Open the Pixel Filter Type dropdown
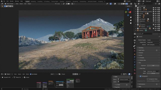The width and height of the screenshot is (161, 90). (x=153, y=71)
